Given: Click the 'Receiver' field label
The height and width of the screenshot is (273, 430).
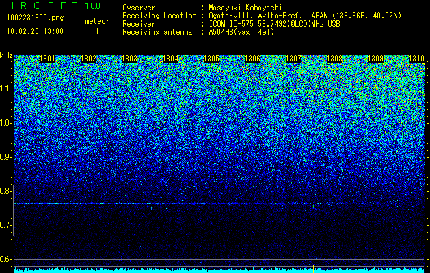Looking at the screenshot, I should [139, 24].
